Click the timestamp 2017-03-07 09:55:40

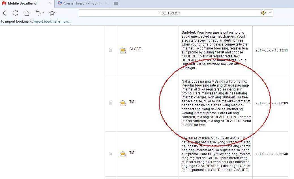[x=271, y=154]
